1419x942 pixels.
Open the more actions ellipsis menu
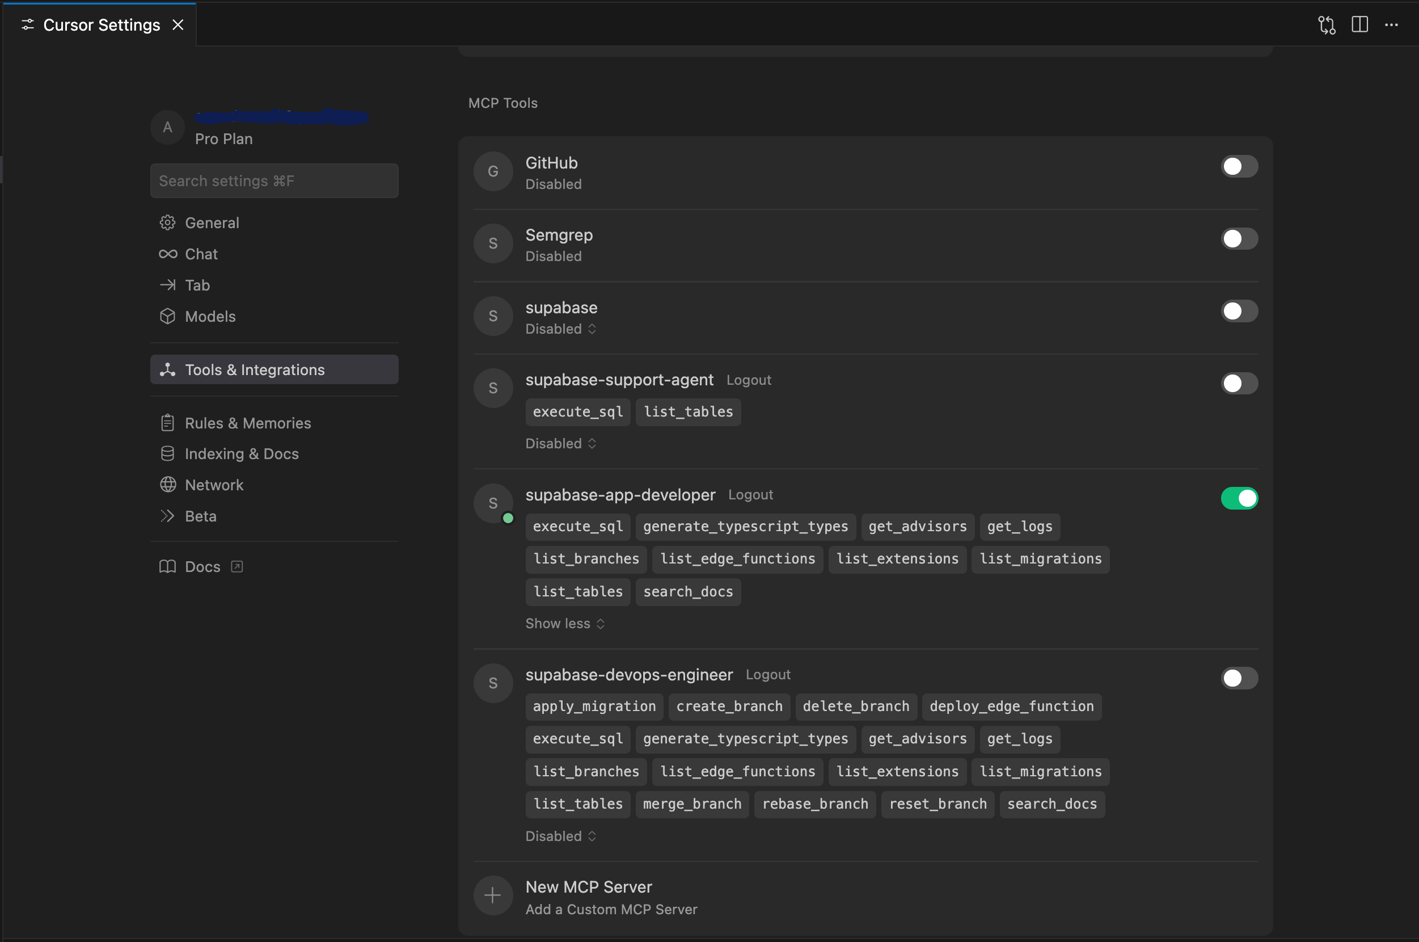click(x=1391, y=24)
